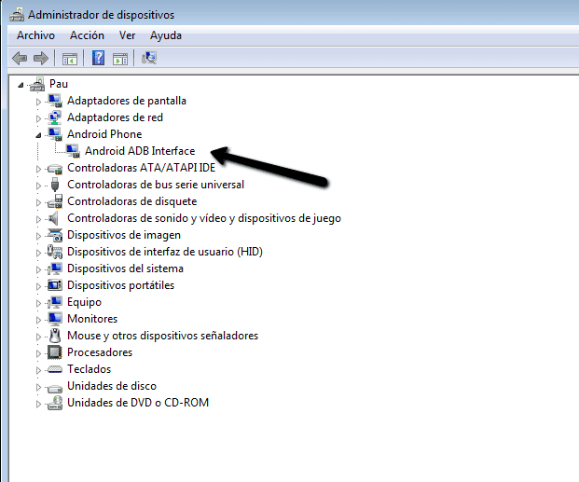
Task: Select 'Dispositivos portátiles' label
Action: click(121, 285)
